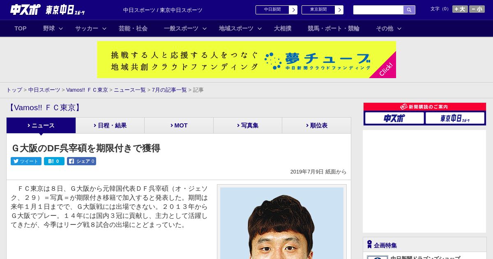
Task: Open 野球 navigation menu
Action: tap(49, 28)
